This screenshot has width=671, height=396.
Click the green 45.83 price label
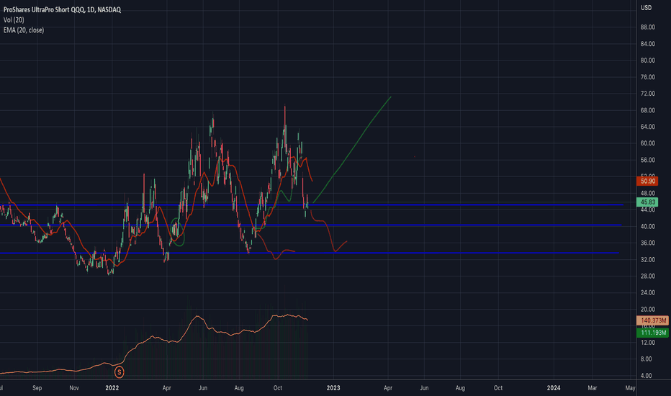point(647,202)
